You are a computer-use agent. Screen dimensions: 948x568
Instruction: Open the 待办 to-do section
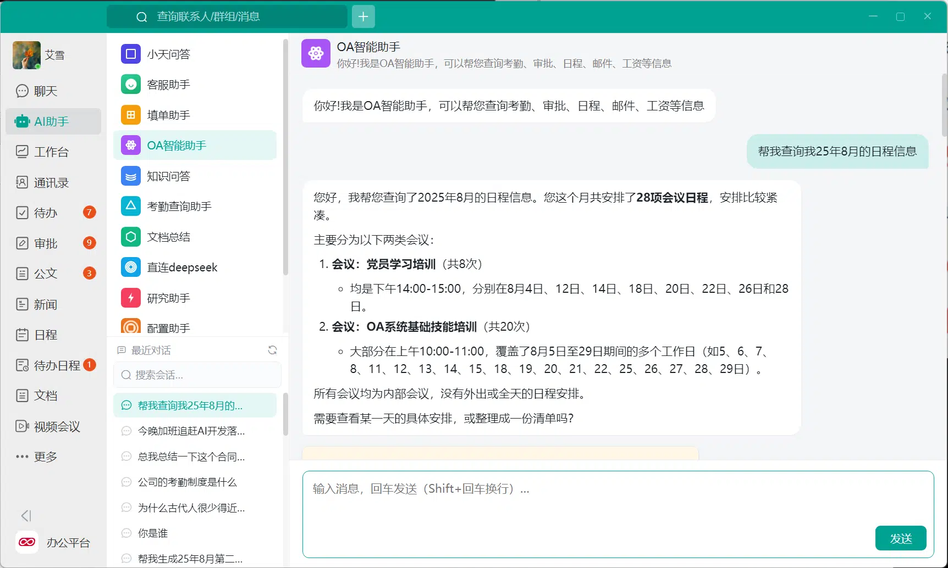pos(53,213)
